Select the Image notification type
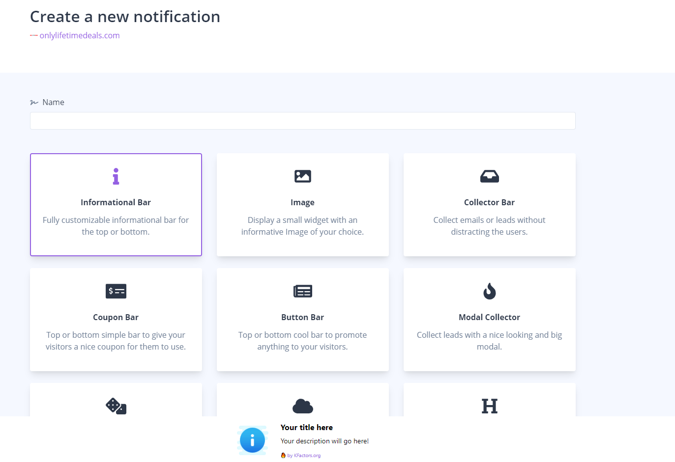675x462 pixels. [x=302, y=205]
